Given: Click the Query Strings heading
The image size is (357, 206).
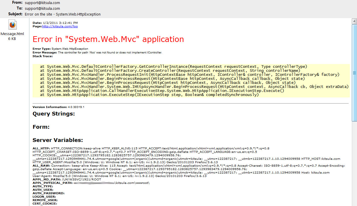Looking at the screenshot, I should [x=54, y=114].
